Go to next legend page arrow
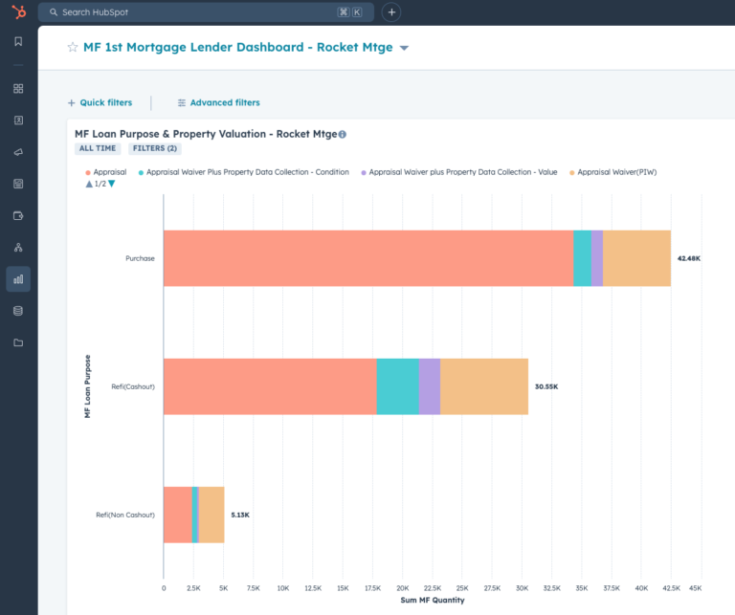Viewport: 735px width, 615px height. 112,184
